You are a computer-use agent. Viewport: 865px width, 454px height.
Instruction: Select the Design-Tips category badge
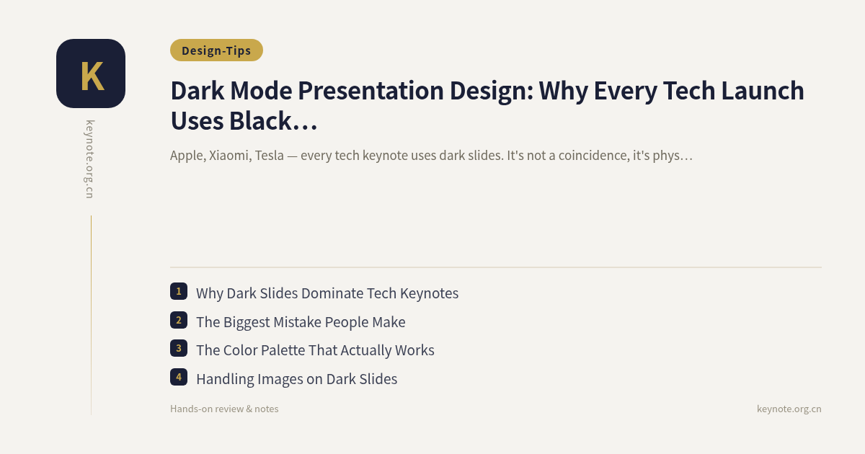point(216,50)
